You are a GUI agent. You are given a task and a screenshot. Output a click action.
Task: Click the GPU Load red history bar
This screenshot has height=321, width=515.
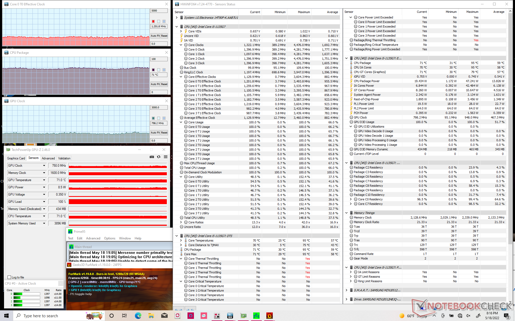118,202
